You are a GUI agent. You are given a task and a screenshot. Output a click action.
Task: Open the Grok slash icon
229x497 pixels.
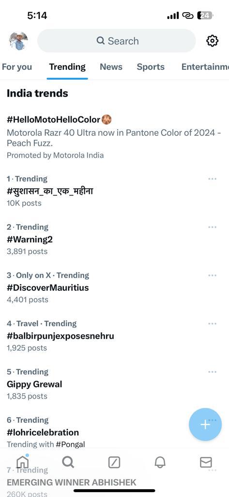coord(114,463)
